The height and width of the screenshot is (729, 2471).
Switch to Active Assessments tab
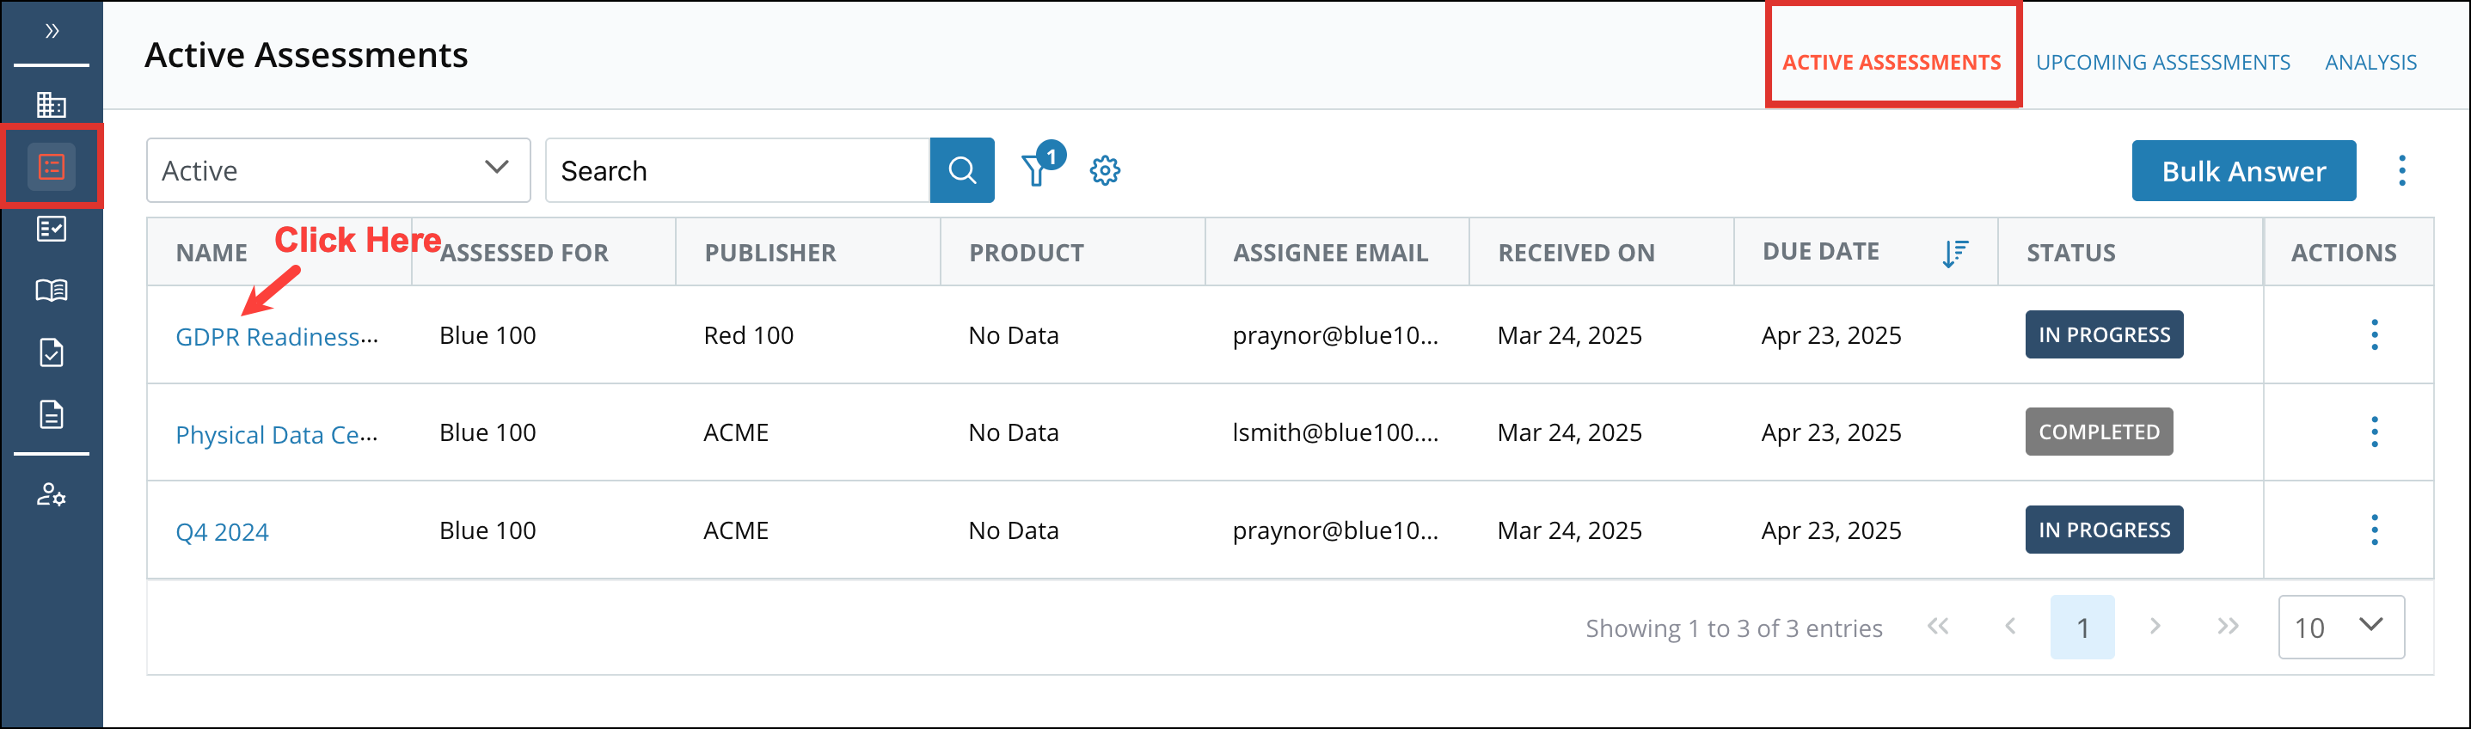pyautogui.click(x=1891, y=63)
